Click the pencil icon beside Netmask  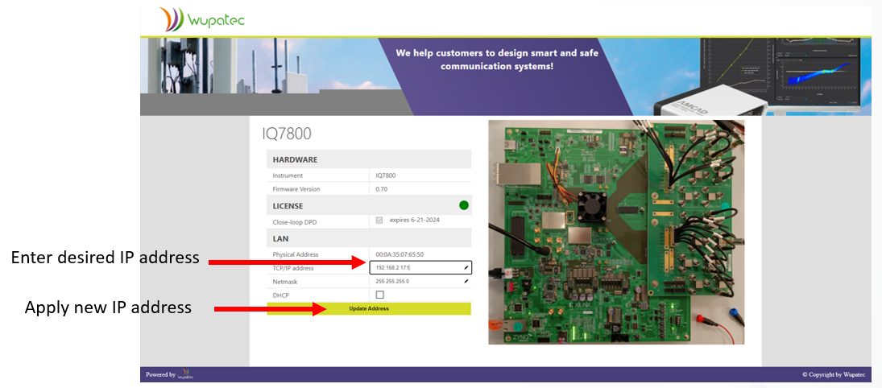tap(466, 281)
